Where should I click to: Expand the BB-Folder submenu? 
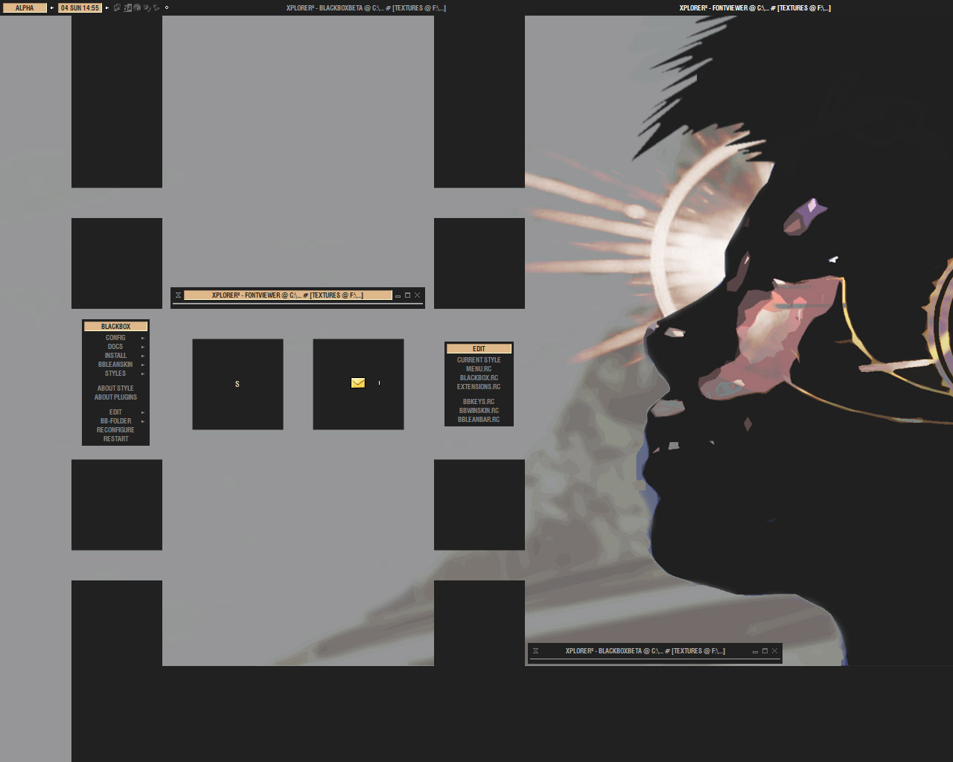[x=115, y=421]
